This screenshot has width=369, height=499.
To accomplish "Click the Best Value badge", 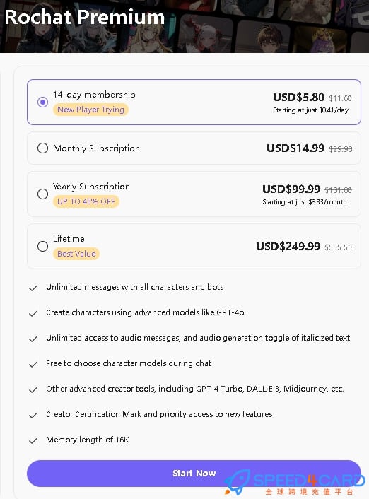I will coord(76,254).
